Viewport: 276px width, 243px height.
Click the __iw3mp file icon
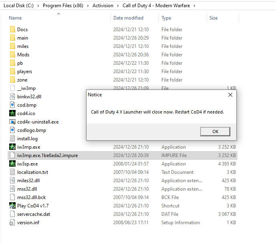coord(12,88)
